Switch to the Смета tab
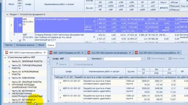The height and width of the screenshot is (105, 188). tap(51, 45)
